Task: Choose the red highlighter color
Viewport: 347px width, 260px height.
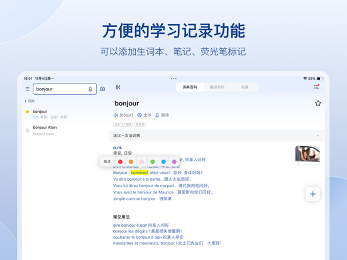Action: tap(121, 162)
